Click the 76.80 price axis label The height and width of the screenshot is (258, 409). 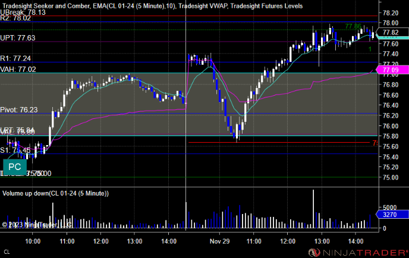tap(391, 84)
